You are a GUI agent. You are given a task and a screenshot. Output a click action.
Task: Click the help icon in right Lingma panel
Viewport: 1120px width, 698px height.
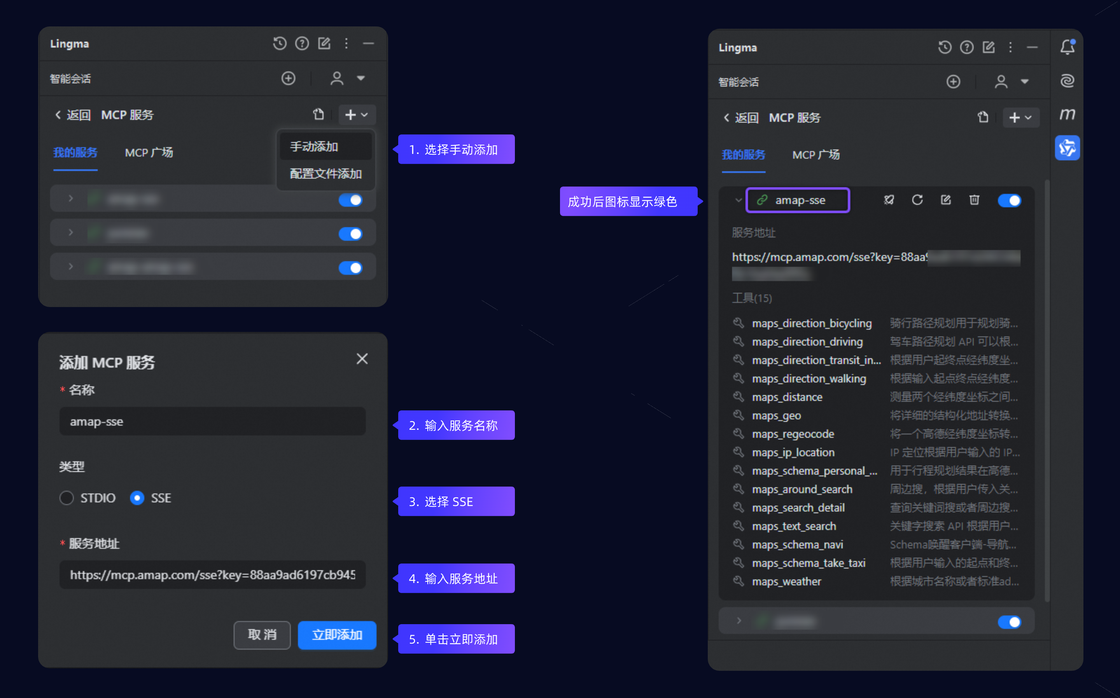click(x=967, y=47)
